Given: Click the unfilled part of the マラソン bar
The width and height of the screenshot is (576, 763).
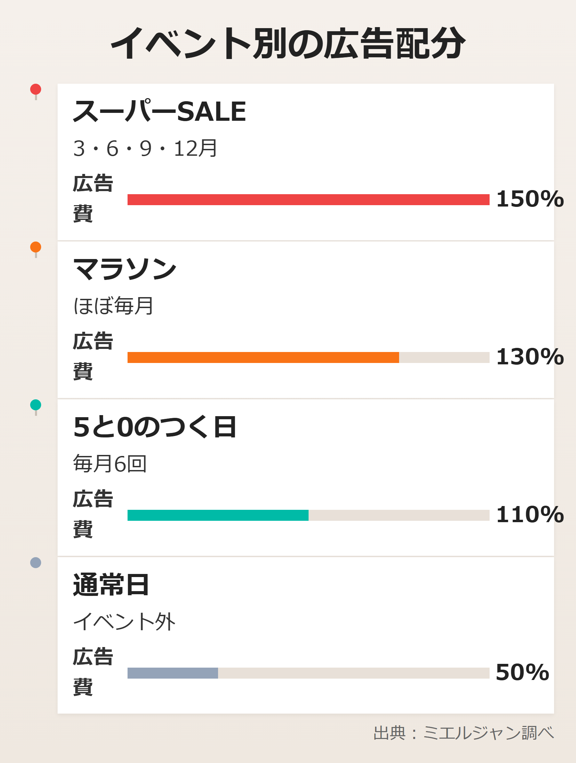Looking at the screenshot, I should 444,357.
